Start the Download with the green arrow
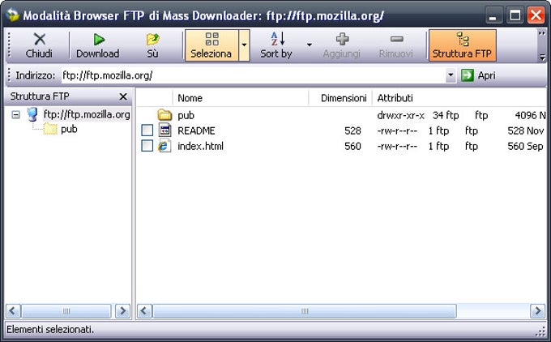The height and width of the screenshot is (342, 551). coord(98,45)
